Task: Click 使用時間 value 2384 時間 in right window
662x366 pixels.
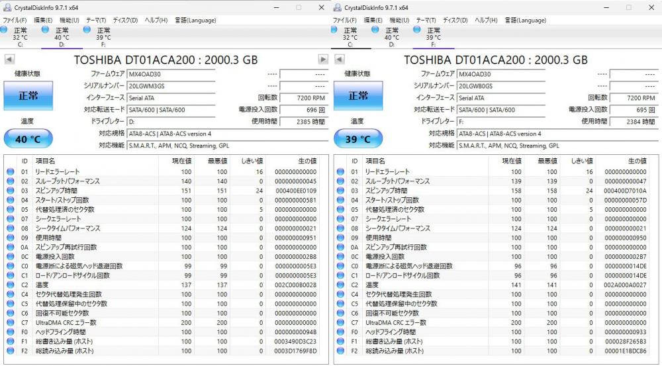Action: pyautogui.click(x=634, y=122)
